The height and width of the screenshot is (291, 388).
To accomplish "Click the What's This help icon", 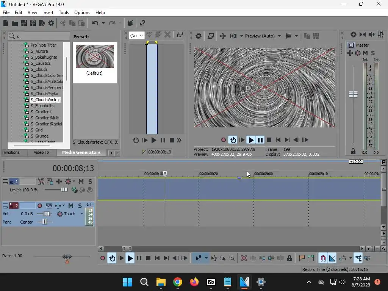I will (x=142, y=23).
